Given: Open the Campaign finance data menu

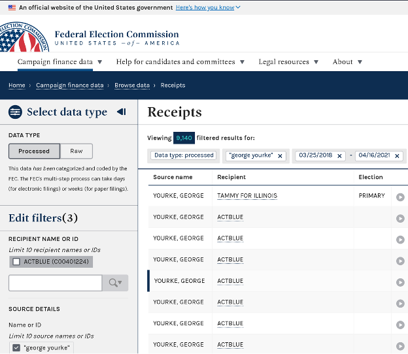Looking at the screenshot, I should (x=59, y=62).
